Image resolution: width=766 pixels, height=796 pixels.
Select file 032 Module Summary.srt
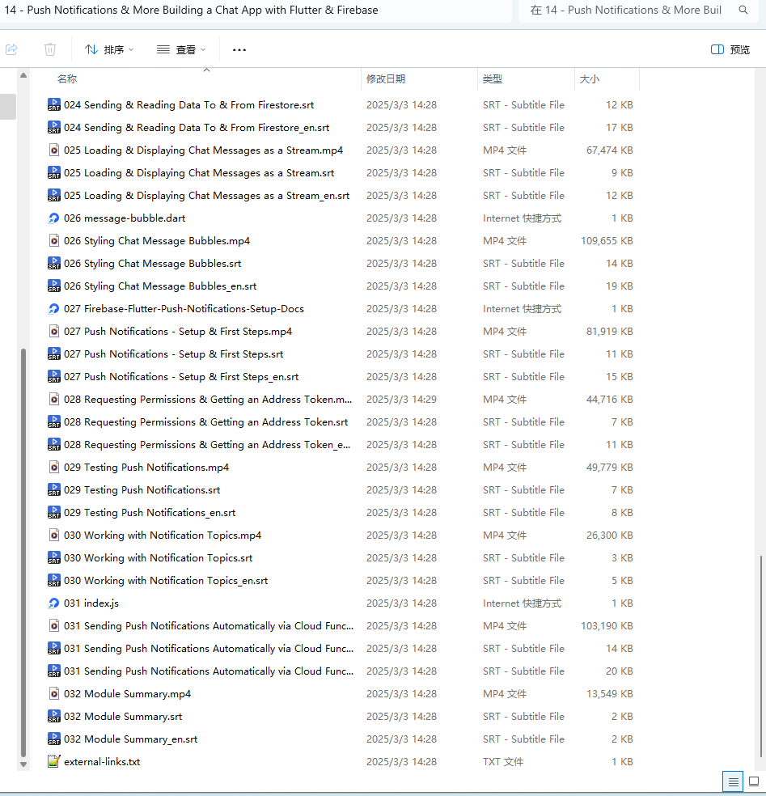pos(123,717)
